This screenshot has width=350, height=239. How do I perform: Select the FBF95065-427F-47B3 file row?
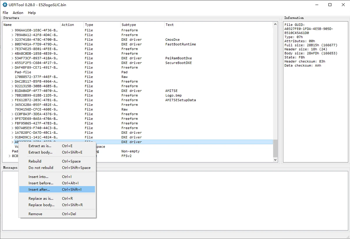[138, 123]
